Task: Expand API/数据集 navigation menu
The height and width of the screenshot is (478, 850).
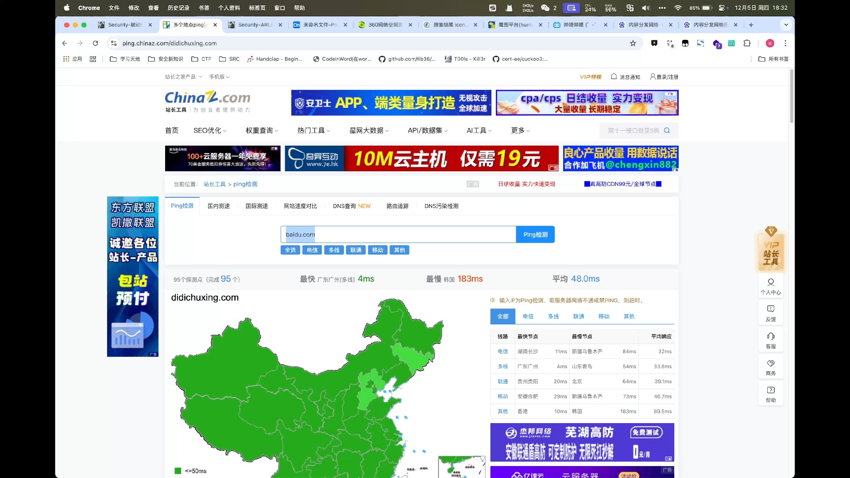Action: point(428,130)
